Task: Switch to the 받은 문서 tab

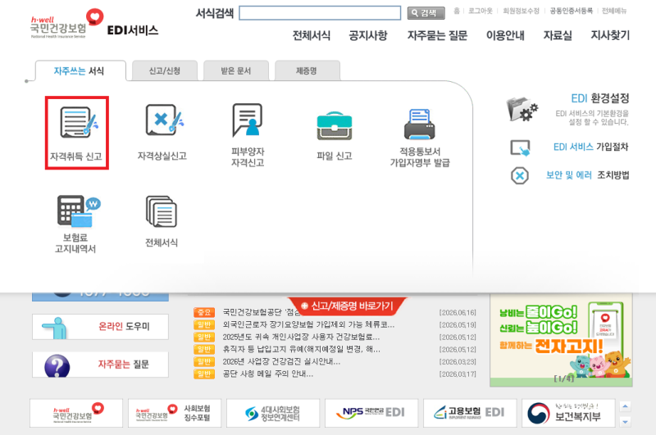Action: click(x=236, y=71)
